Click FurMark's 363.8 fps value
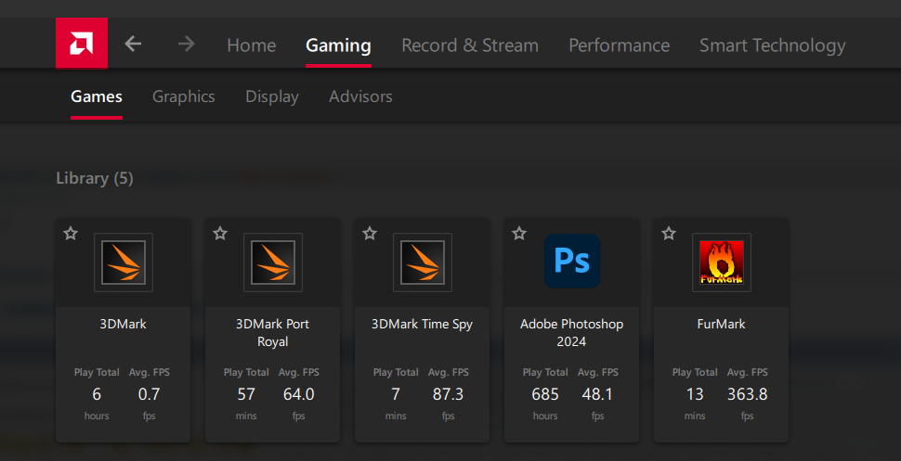The width and height of the screenshot is (901, 461). click(747, 394)
